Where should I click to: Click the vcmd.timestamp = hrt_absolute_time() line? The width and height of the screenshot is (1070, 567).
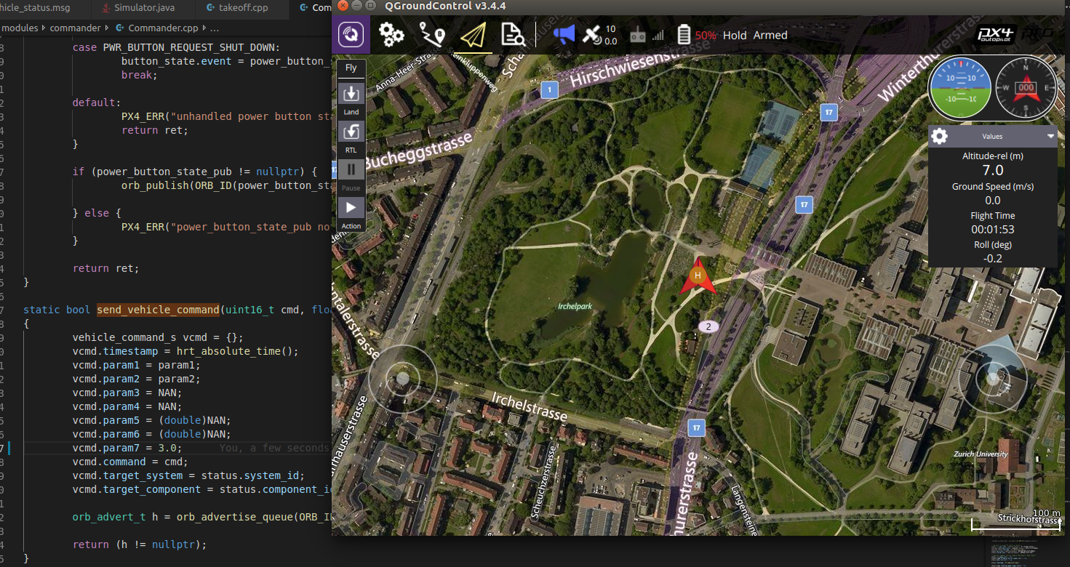(x=185, y=351)
